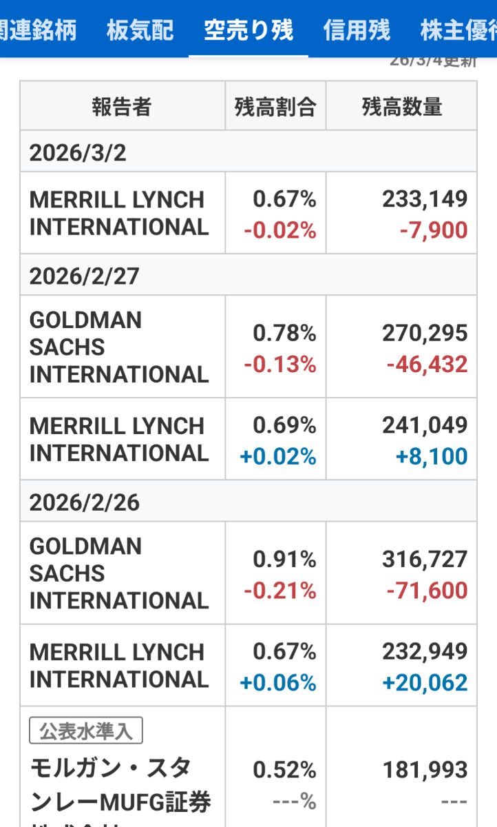Select the 空売り残 tab
497x827 pixels.
248,30
